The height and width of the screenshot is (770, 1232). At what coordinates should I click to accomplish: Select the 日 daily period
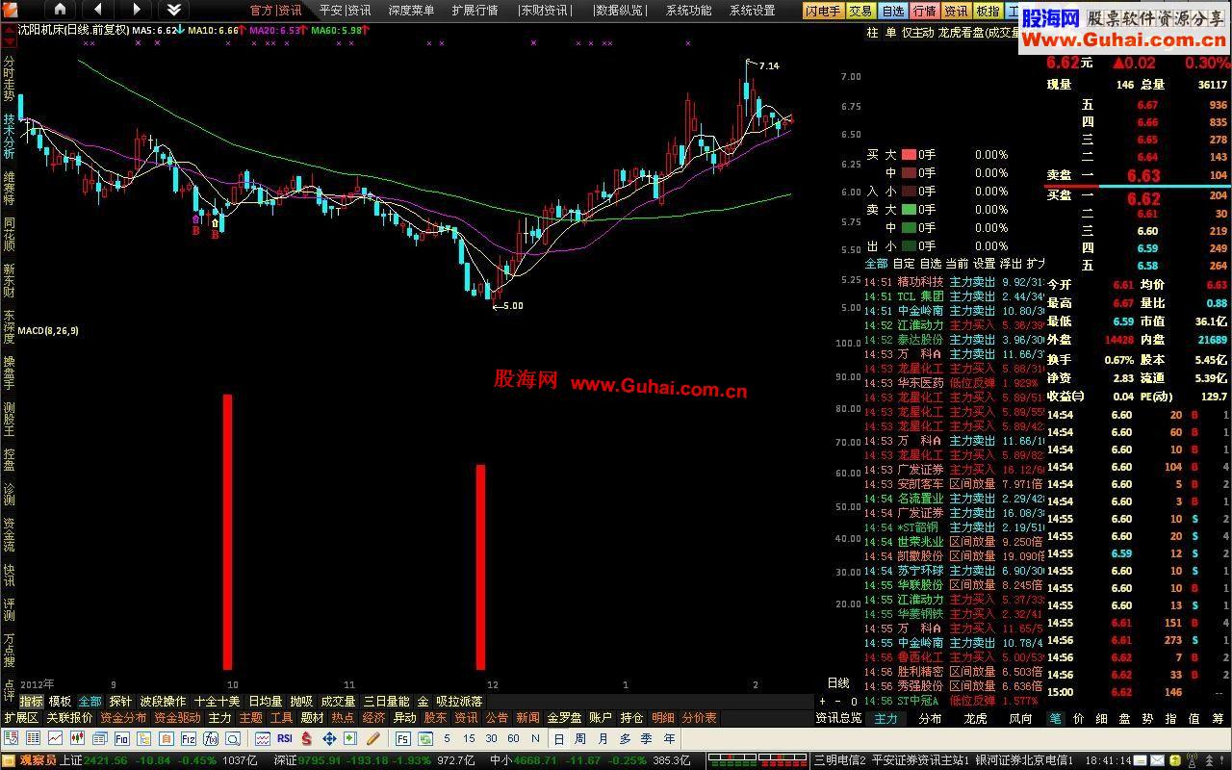(559, 738)
